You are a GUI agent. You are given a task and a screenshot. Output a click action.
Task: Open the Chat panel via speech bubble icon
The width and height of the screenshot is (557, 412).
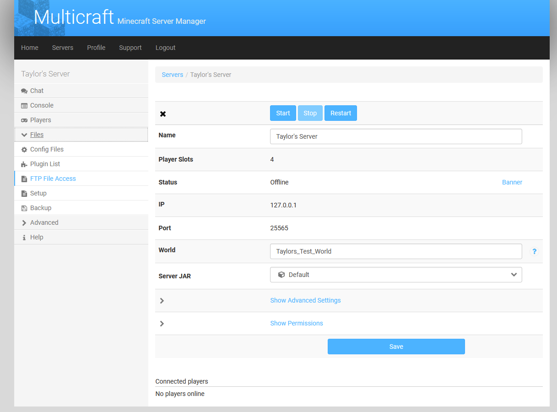(24, 91)
